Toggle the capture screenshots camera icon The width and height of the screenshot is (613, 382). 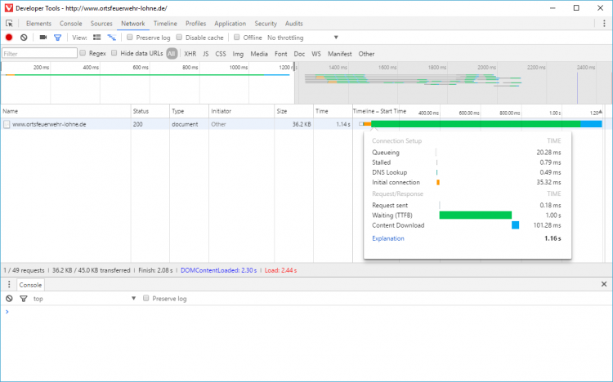pos(43,38)
